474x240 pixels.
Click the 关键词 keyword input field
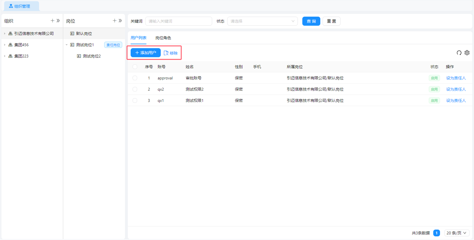click(179, 21)
